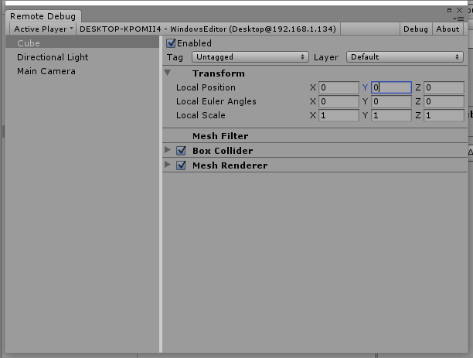Select the Cube object in hierarchy
Screen dimensions: 473x358
pyautogui.click(x=83, y=43)
